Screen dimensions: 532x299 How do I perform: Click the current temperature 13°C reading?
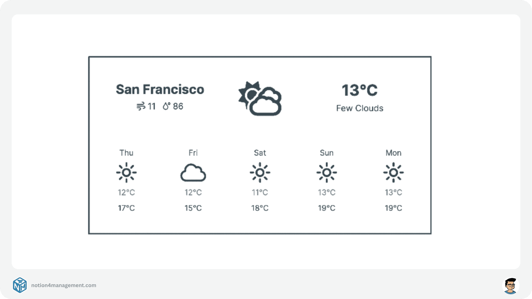click(360, 89)
